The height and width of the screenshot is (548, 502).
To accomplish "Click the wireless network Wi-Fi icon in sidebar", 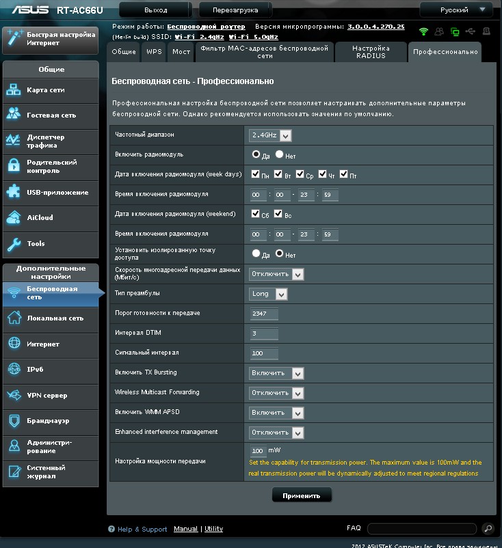I will coord(14,292).
